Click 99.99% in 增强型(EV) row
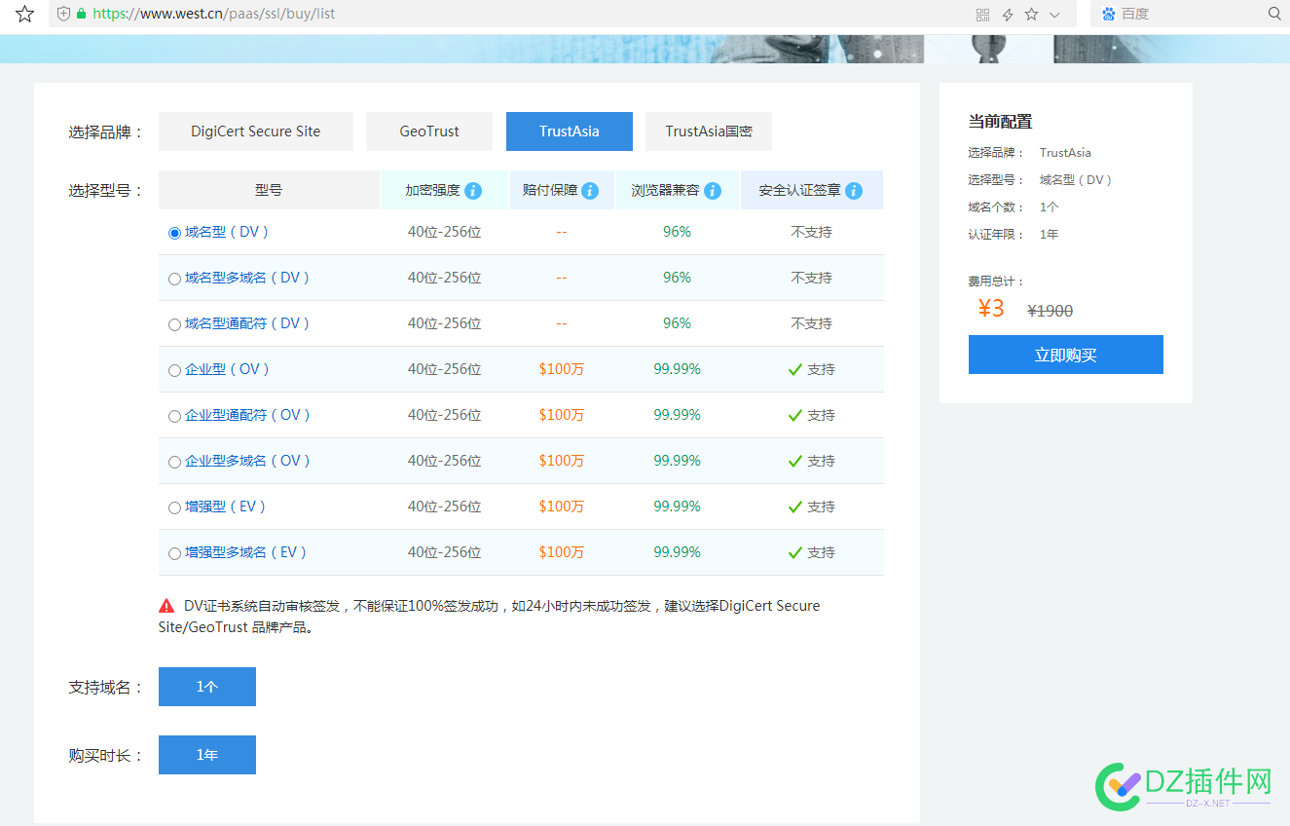Viewport: 1290px width, 826px height. coord(677,507)
